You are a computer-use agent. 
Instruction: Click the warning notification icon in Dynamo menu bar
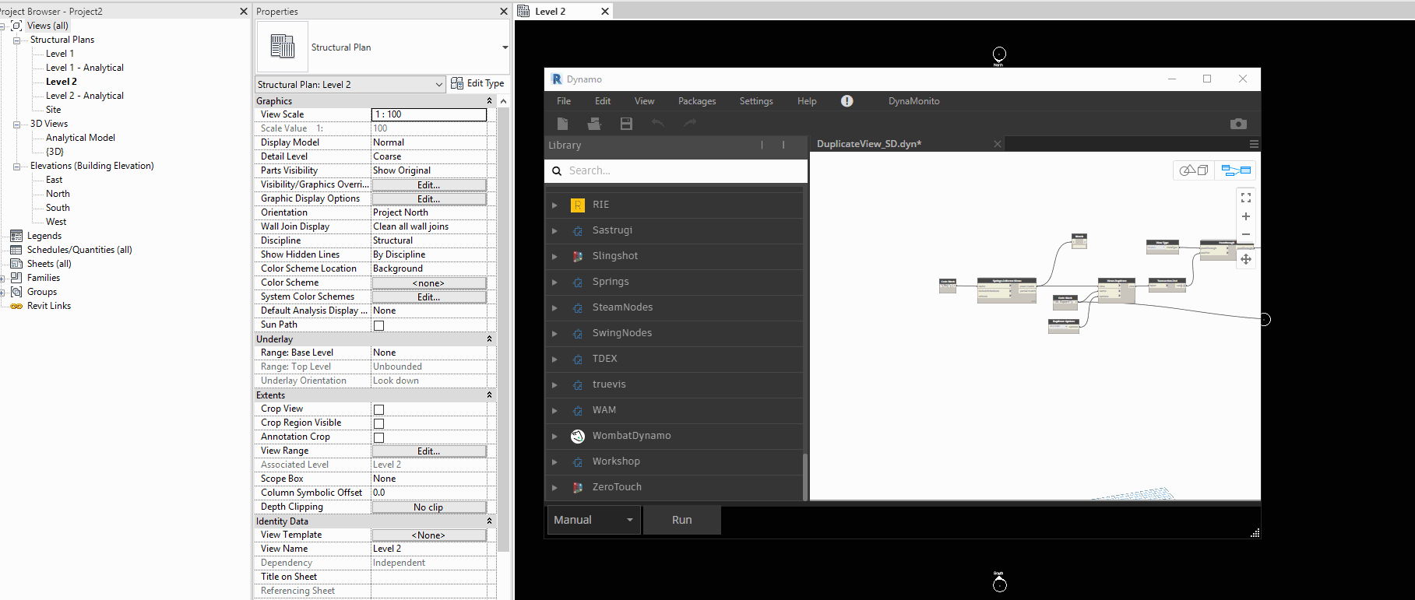847,101
